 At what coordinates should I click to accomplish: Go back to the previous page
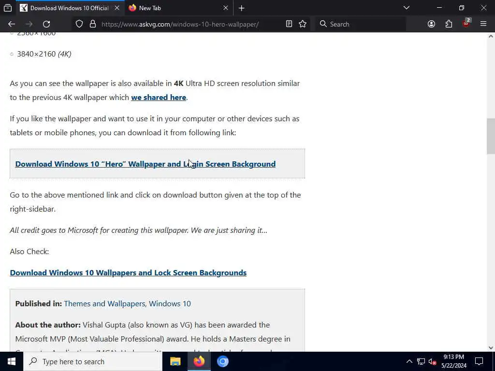click(x=12, y=24)
